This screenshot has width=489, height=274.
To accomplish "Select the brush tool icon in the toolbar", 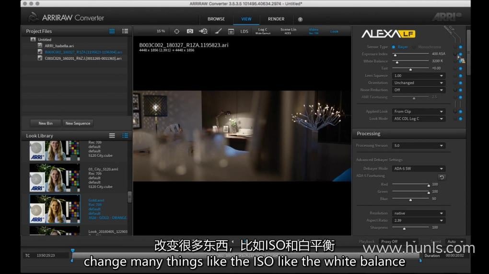I will 218,31.
